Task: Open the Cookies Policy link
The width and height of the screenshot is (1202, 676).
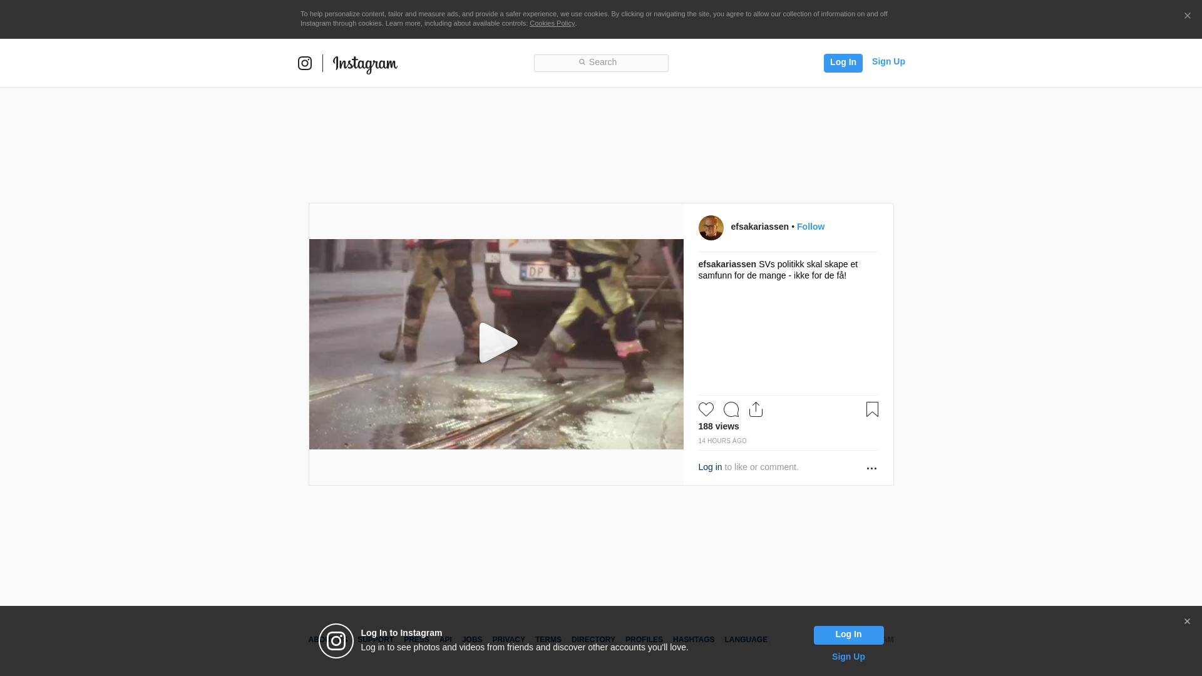Action: 552,23
